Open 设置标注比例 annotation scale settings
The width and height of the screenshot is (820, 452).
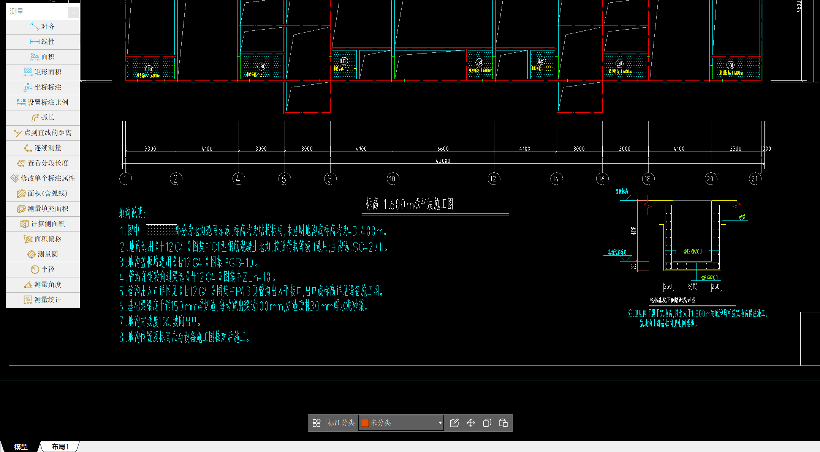43,102
